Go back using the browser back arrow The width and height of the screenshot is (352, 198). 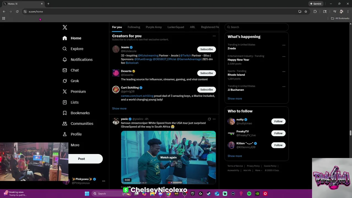click(x=4, y=12)
